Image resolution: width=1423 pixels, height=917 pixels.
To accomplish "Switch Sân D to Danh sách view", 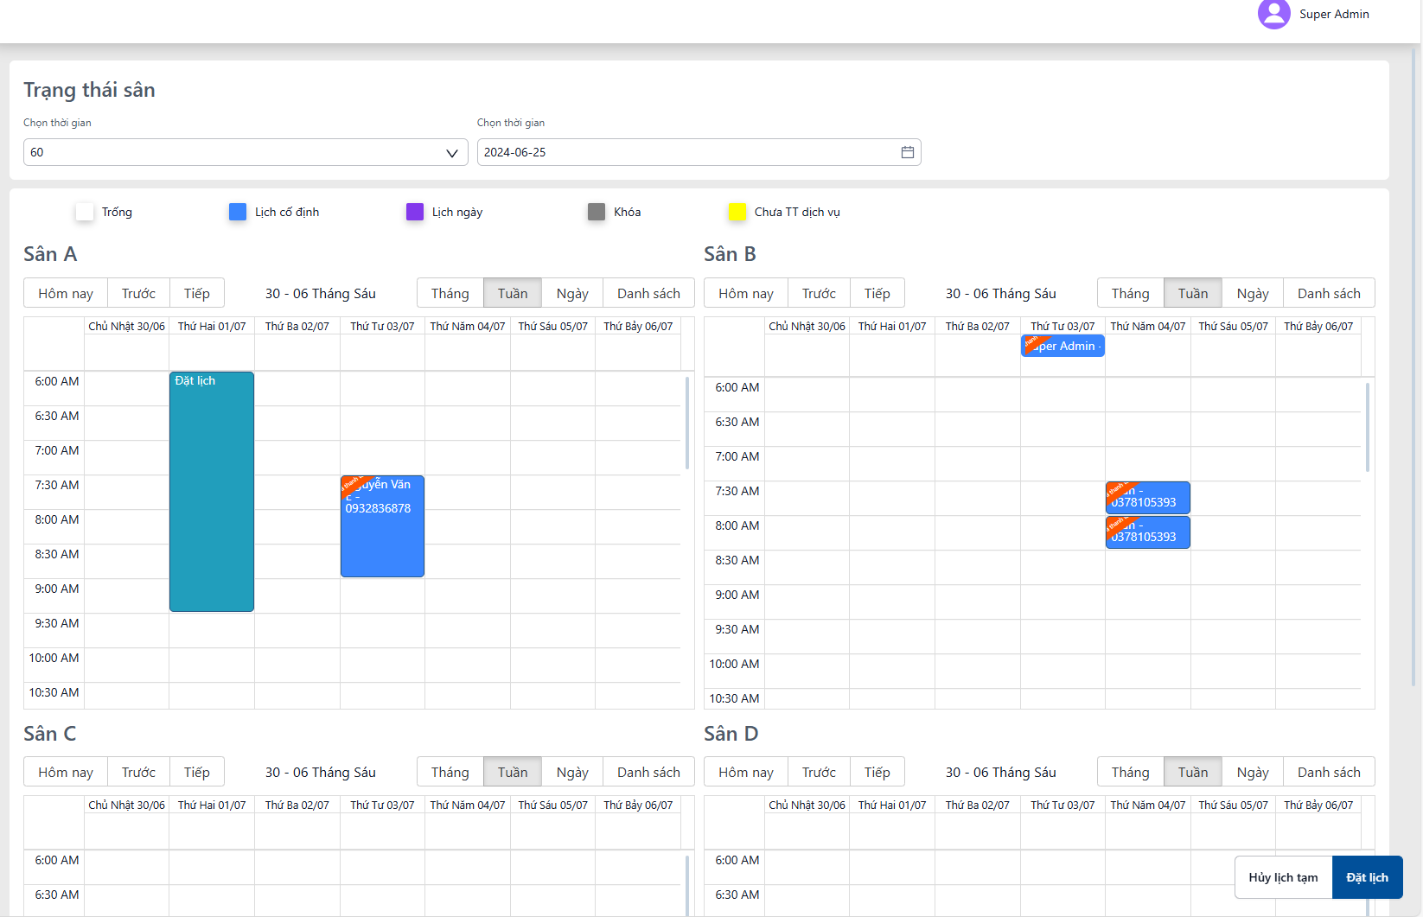I will click(x=1329, y=772).
